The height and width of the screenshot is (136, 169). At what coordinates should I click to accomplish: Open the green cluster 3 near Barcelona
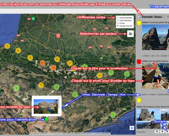coord(113,115)
